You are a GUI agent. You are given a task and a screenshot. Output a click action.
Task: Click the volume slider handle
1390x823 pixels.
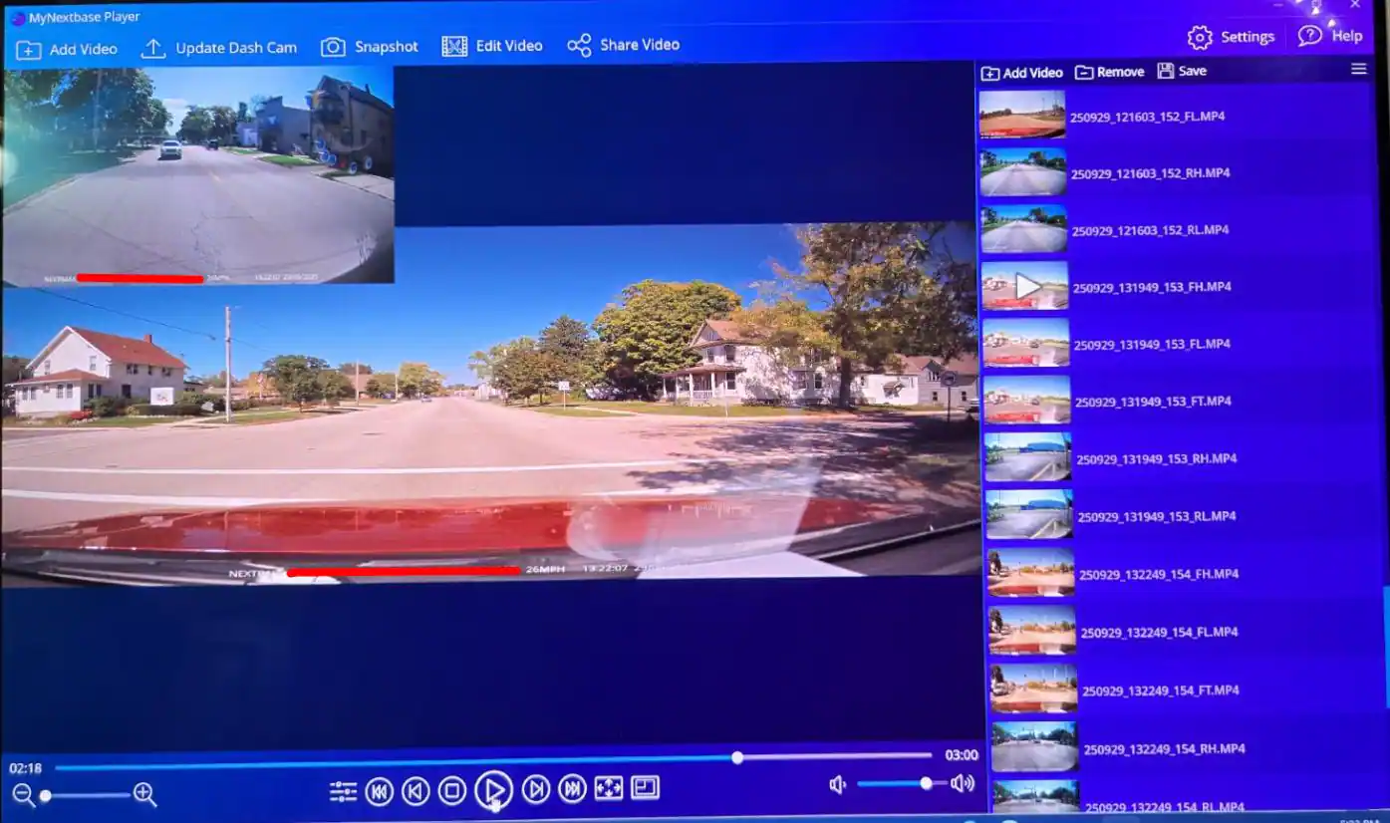tap(926, 784)
